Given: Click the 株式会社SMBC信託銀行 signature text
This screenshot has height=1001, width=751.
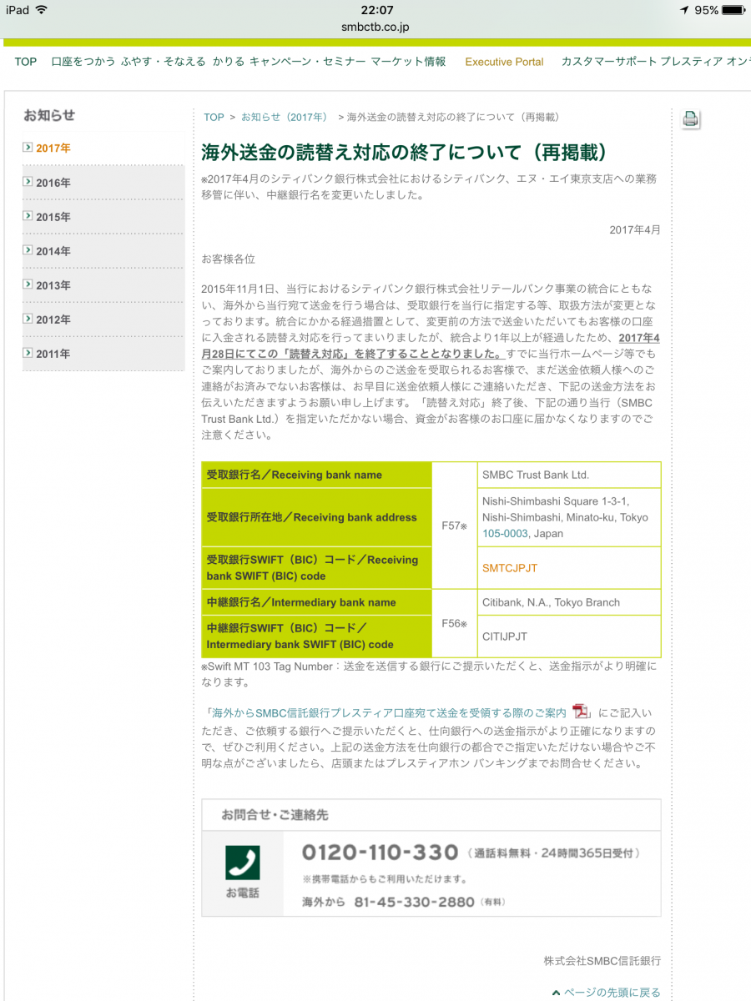Looking at the screenshot, I should pyautogui.click(x=602, y=961).
